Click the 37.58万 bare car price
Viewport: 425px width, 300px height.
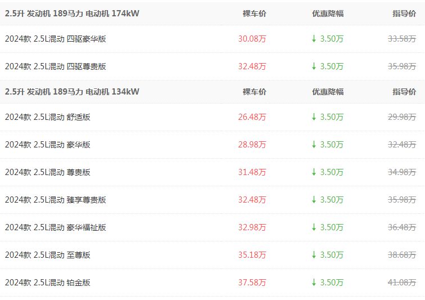[x=252, y=283]
